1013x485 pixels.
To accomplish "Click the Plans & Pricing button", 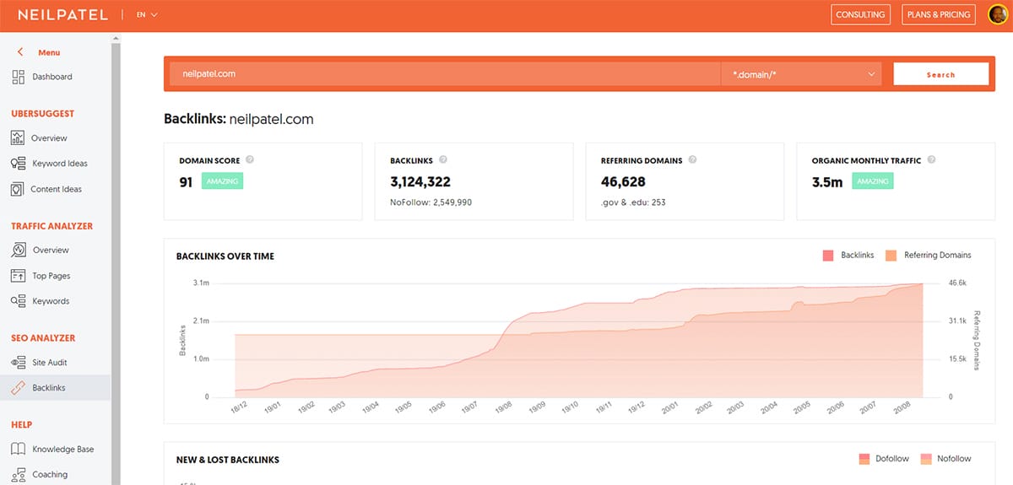I will click(937, 15).
